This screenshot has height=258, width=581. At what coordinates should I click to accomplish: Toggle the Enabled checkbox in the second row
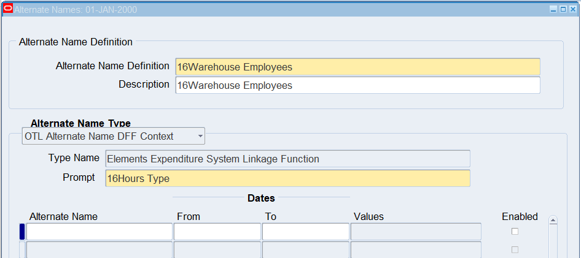click(515, 249)
